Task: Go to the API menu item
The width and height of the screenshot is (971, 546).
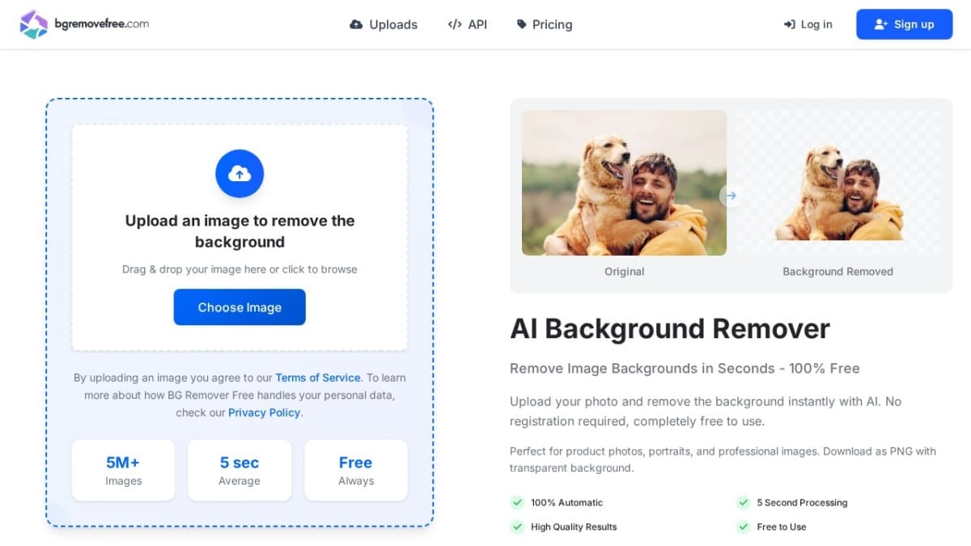Action: (x=468, y=24)
